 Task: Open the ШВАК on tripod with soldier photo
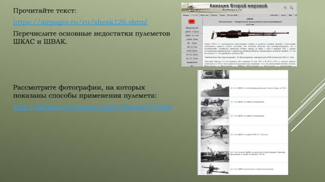click(x=215, y=134)
